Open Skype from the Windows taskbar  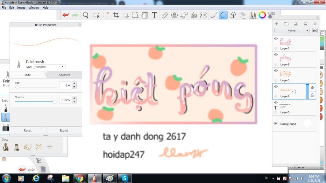(124, 178)
